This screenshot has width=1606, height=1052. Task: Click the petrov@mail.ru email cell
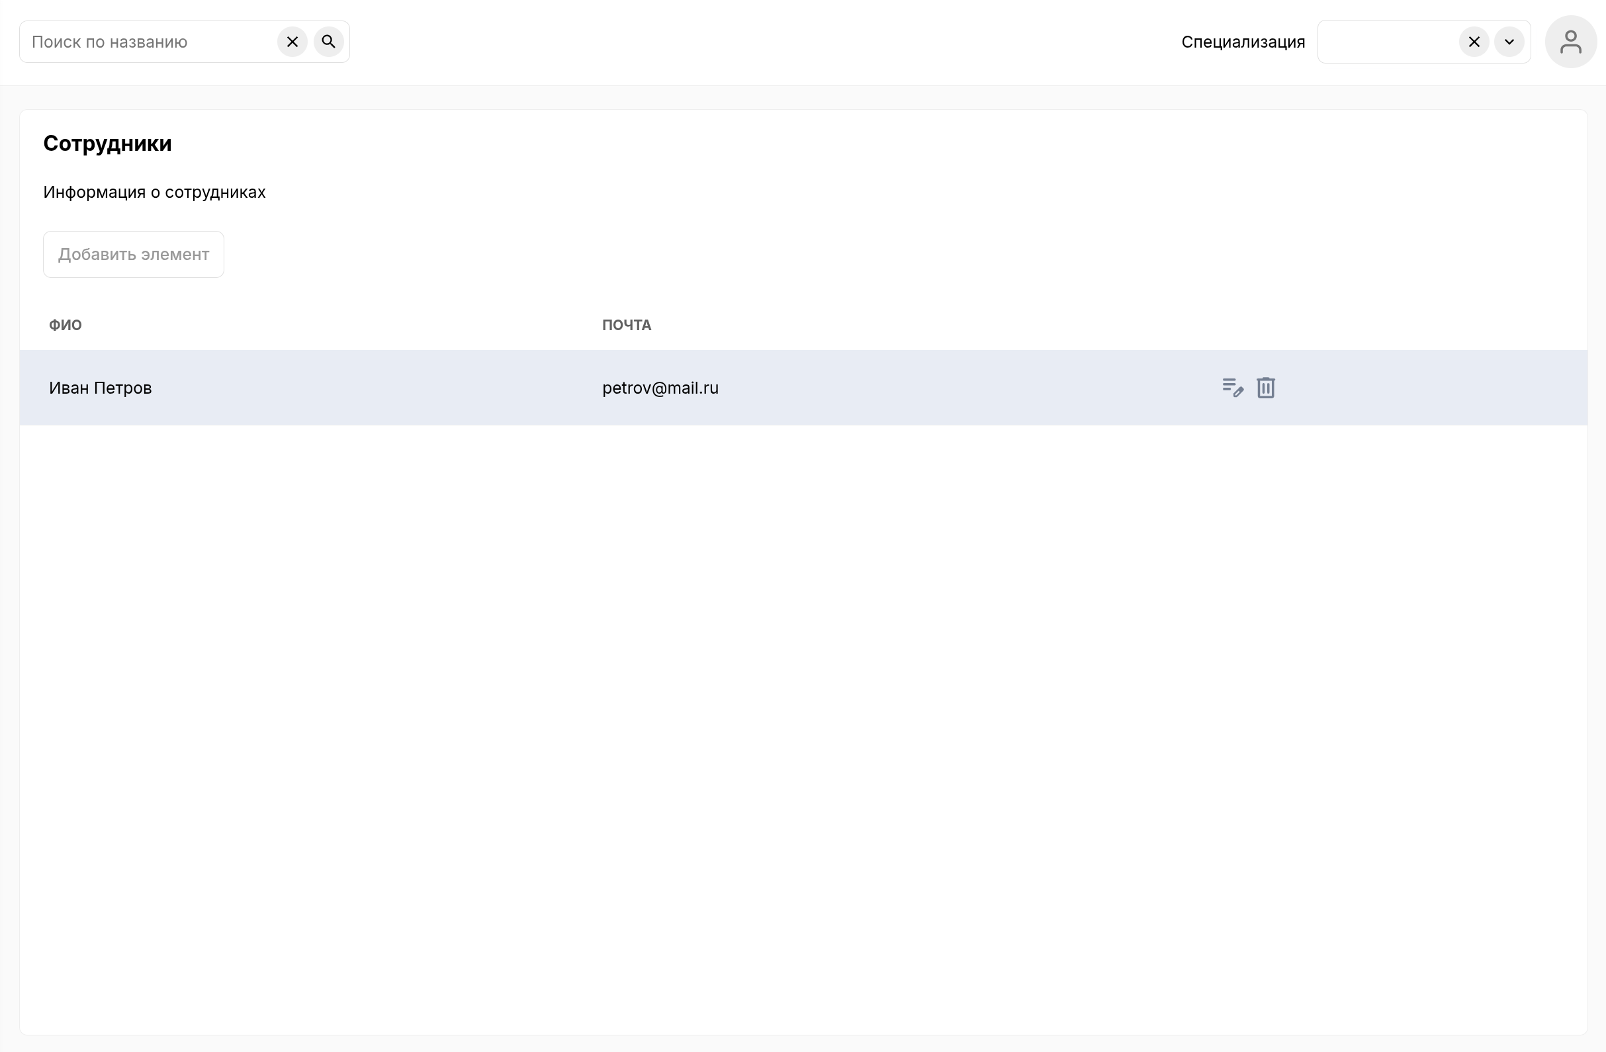point(660,388)
